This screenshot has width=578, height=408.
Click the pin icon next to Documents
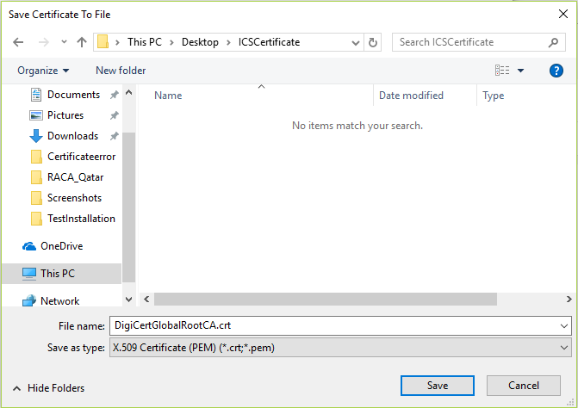[115, 95]
